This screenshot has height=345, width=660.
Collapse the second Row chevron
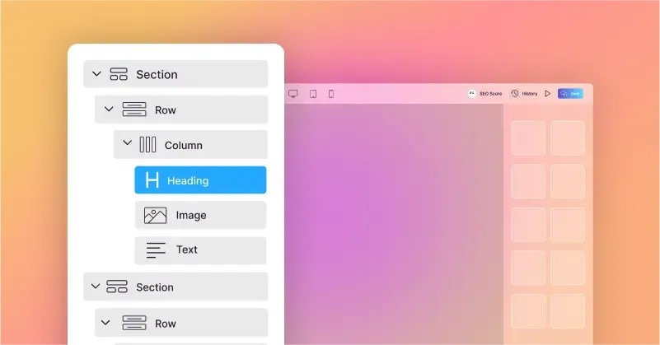coord(105,323)
